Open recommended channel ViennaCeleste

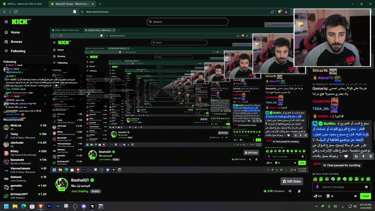click(25, 170)
